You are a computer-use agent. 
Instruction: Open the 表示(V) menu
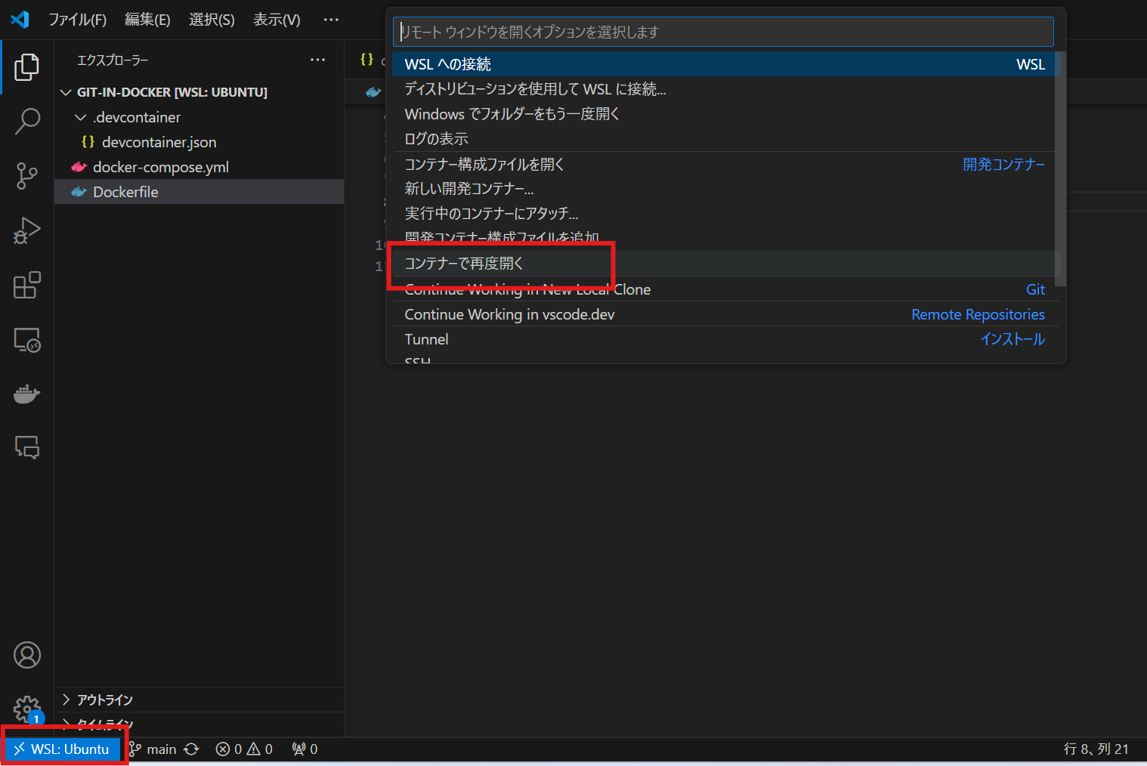tap(277, 20)
